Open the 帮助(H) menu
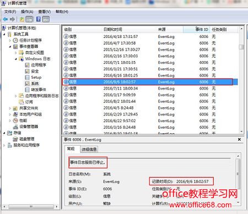 click(x=62, y=12)
